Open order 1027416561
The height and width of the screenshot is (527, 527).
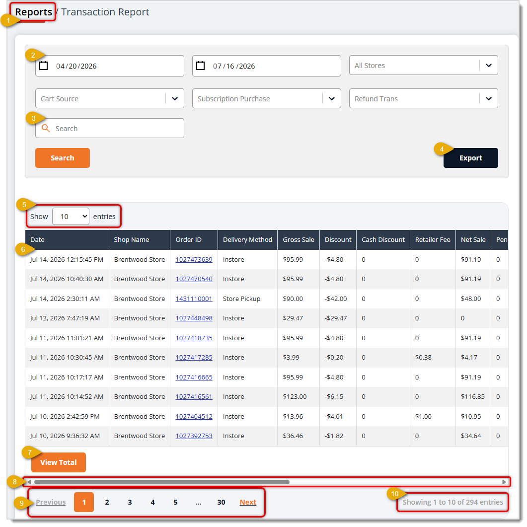(x=194, y=396)
